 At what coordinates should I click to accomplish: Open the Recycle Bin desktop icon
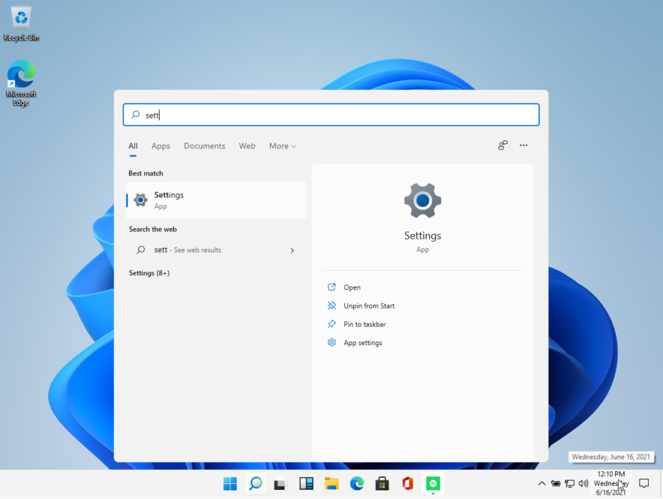click(20, 18)
